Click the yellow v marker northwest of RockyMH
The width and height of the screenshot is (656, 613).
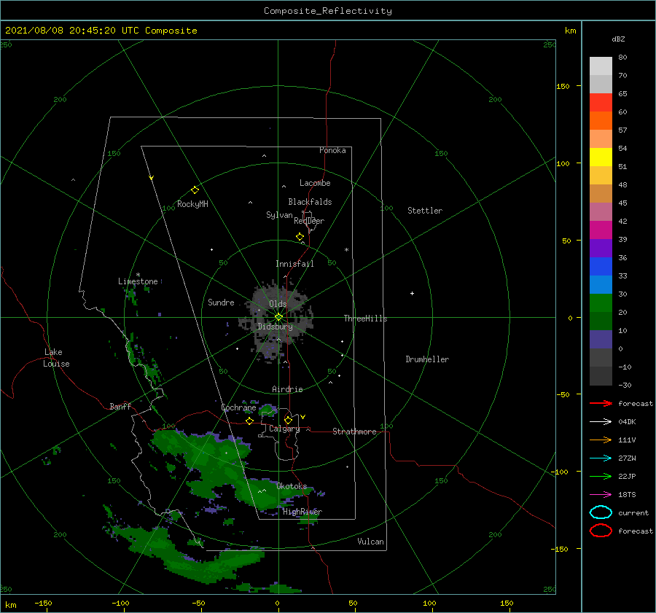pyautogui.click(x=151, y=178)
